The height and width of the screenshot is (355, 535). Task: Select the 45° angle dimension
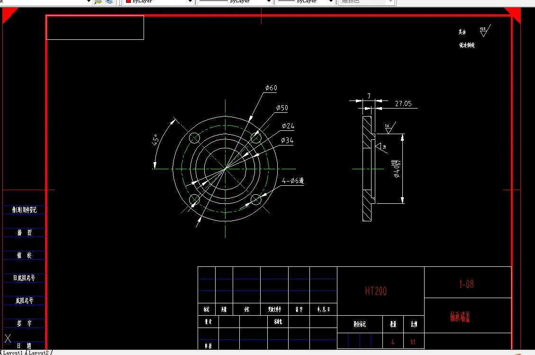155,140
